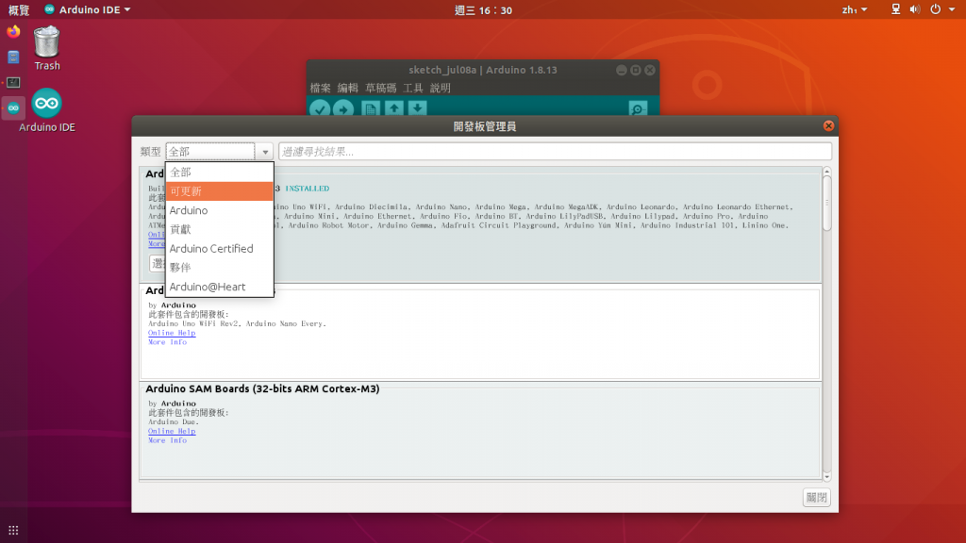The image size is (966, 543).
Task: Click the New sketch icon in Arduino toolbar
Action: click(x=370, y=109)
